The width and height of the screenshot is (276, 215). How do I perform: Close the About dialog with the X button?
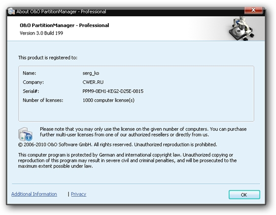click(x=253, y=10)
